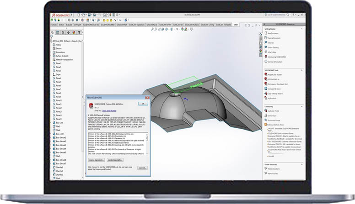
Task: Open the Evaluate tab
Action: (69, 25)
